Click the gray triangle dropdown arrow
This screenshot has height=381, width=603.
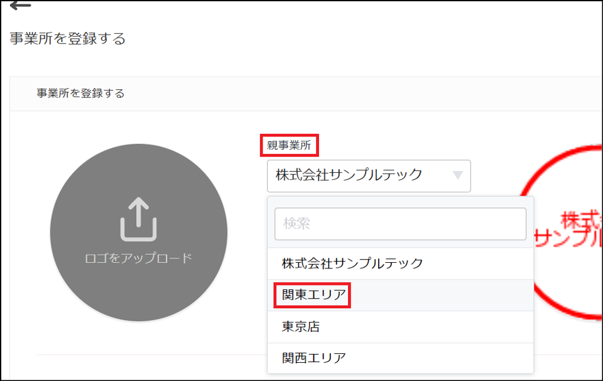[x=458, y=175]
